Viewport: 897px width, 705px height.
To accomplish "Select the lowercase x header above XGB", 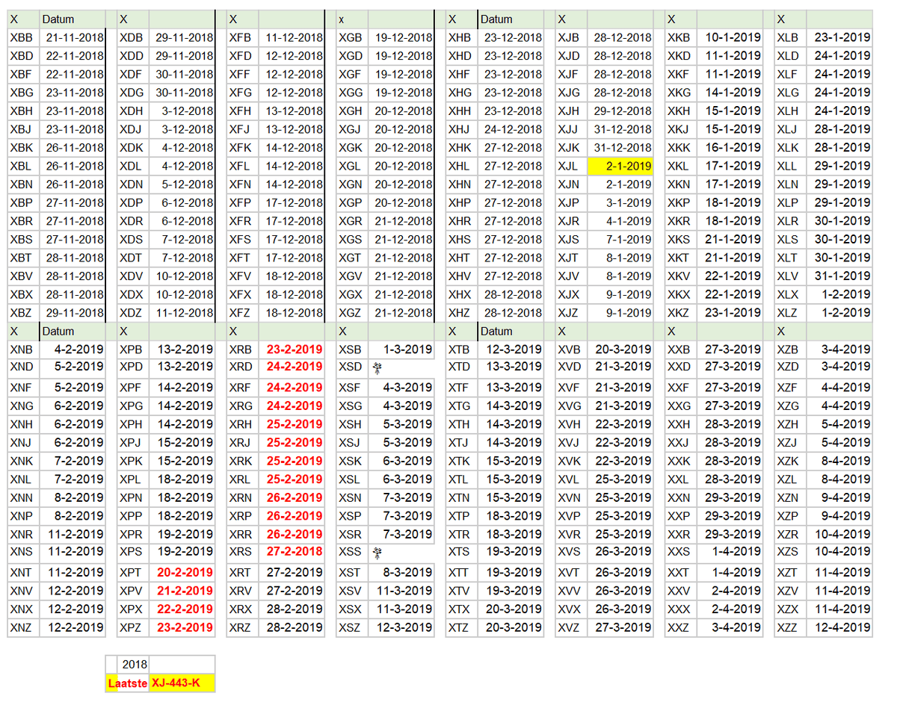I will pos(341,19).
